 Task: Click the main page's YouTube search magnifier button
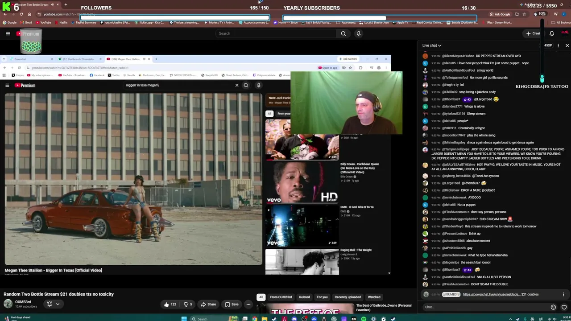[x=343, y=33]
